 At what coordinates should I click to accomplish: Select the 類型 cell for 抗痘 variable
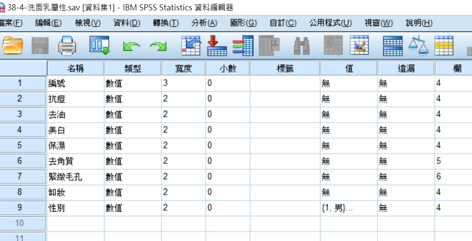point(132,99)
